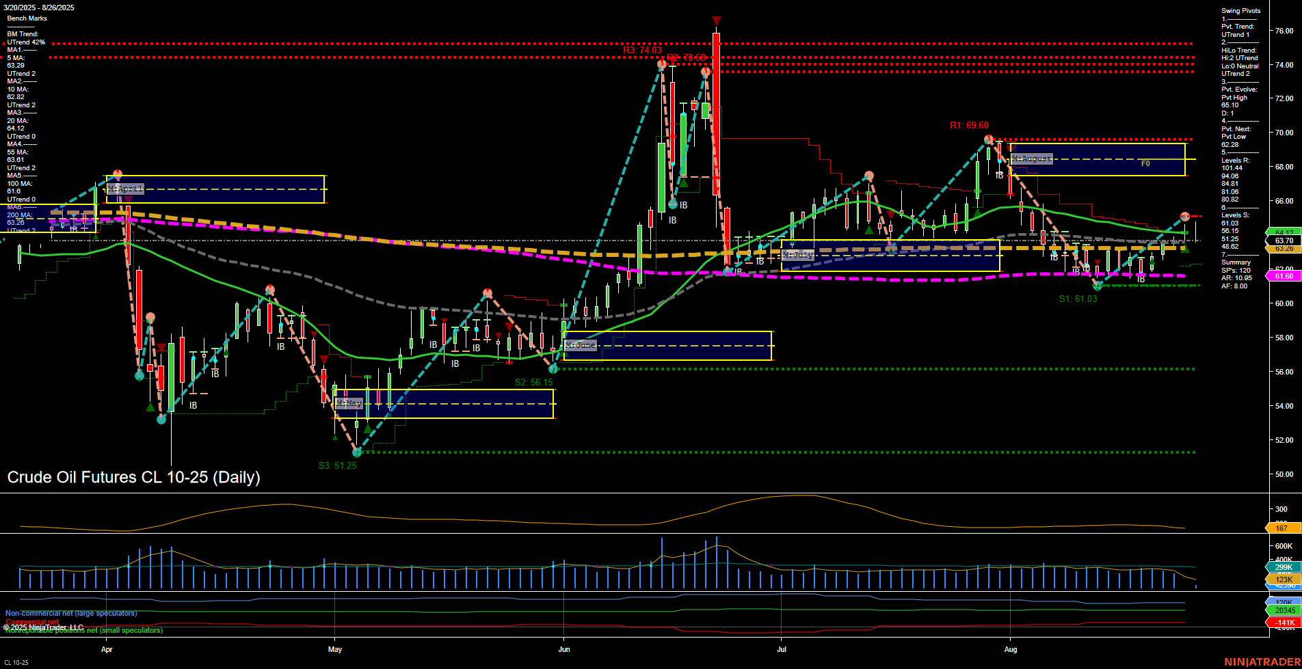This screenshot has width=1302, height=669.
Task: Toggle the Non-commercial net legend entry
Action: point(72,614)
